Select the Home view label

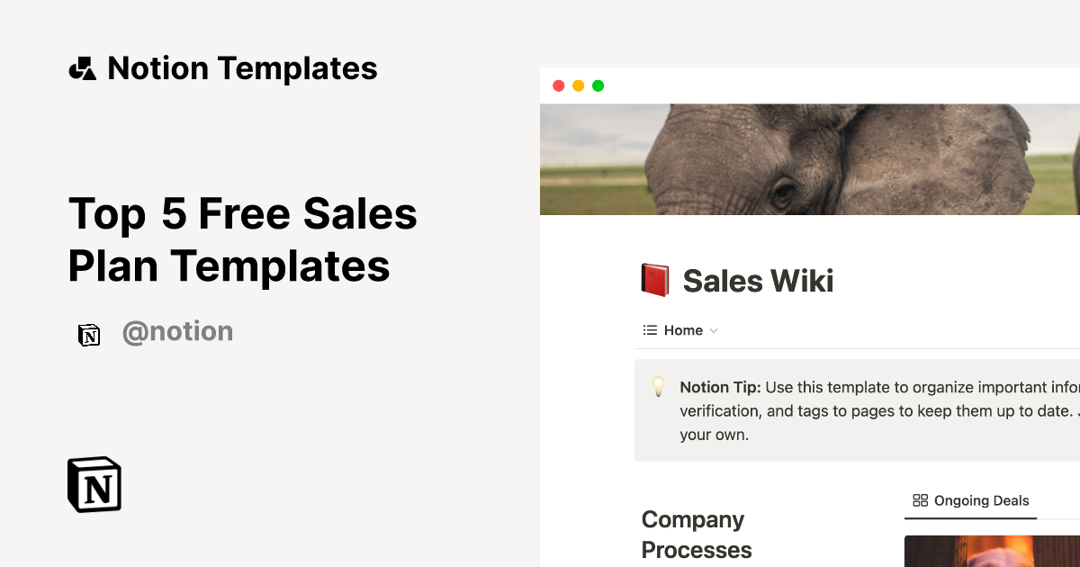pyautogui.click(x=683, y=330)
